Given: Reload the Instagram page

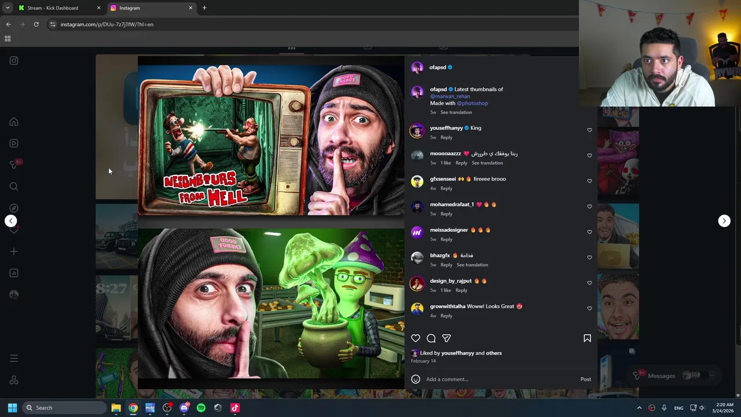Looking at the screenshot, I should 36,24.
